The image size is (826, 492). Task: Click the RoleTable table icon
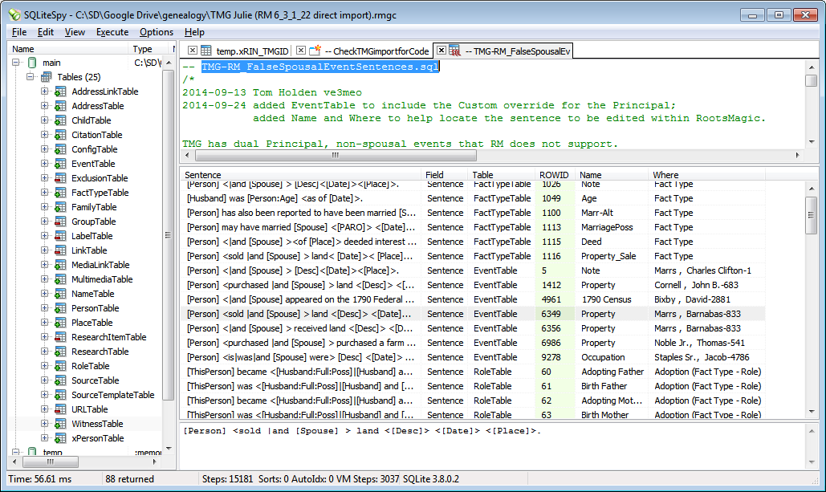[x=60, y=366]
